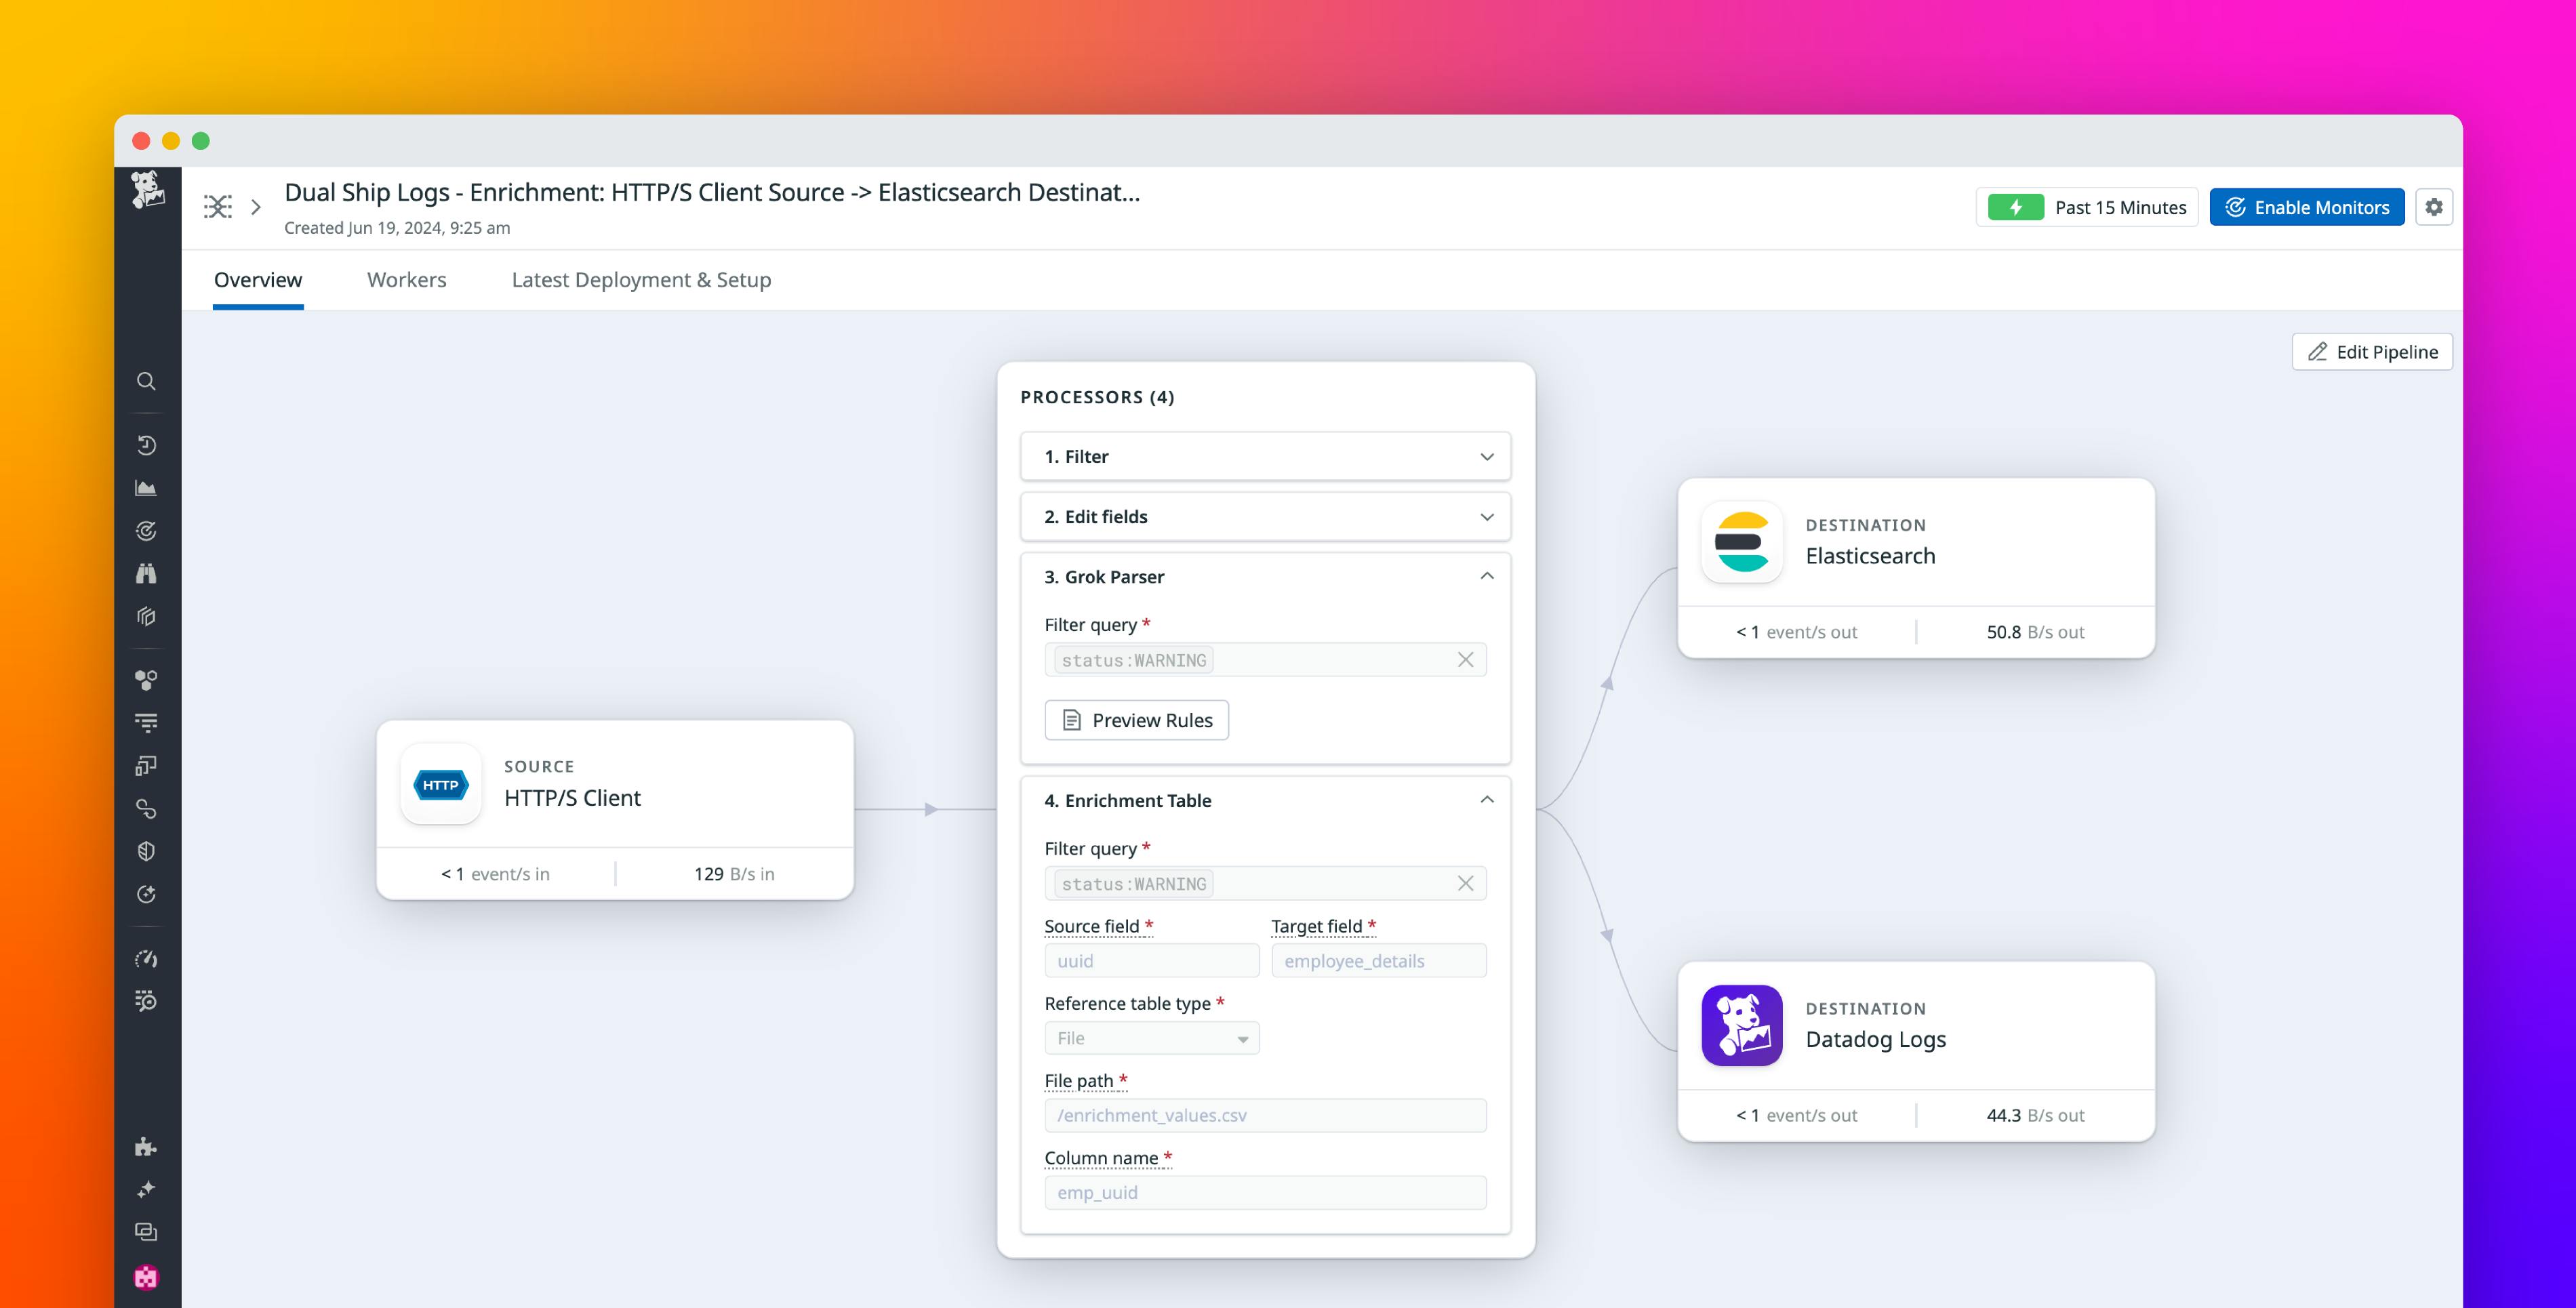Click the Preview Rules button
Image resolution: width=2576 pixels, height=1308 pixels.
coord(1136,720)
